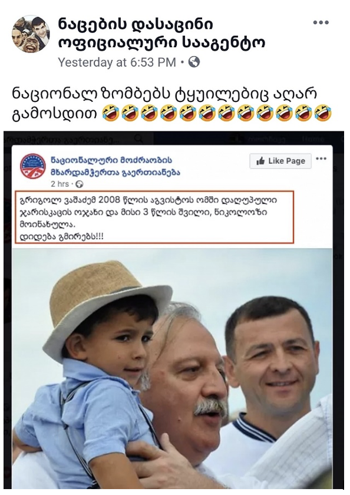
Task: Open the three-dots menu beside Like Page
Action: (x=321, y=159)
